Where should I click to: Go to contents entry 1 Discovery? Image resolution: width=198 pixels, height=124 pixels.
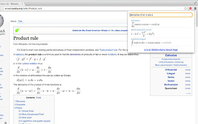click(x=20, y=101)
